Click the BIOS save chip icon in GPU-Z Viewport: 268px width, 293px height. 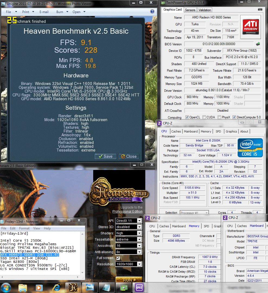pos(258,44)
